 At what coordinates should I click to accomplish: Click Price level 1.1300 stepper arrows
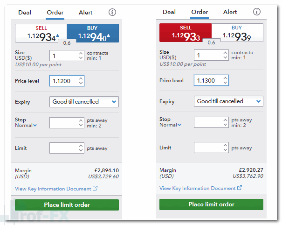(225, 81)
